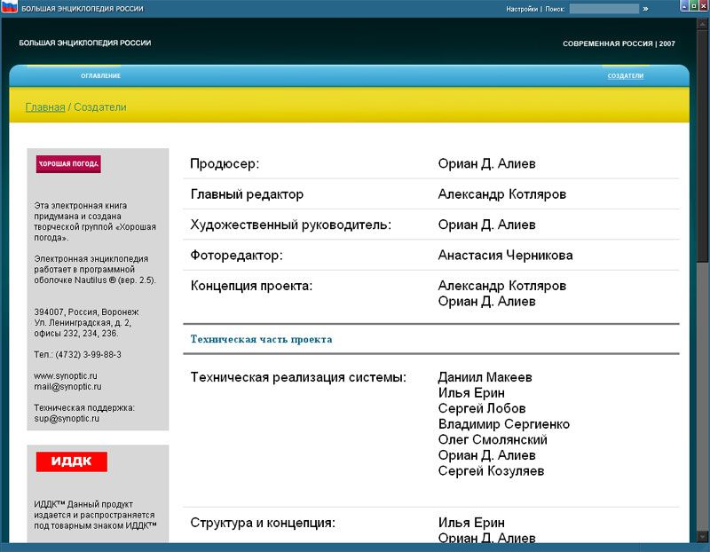
Task: Click the mail@synoptic.ru email address
Action: [x=67, y=387]
